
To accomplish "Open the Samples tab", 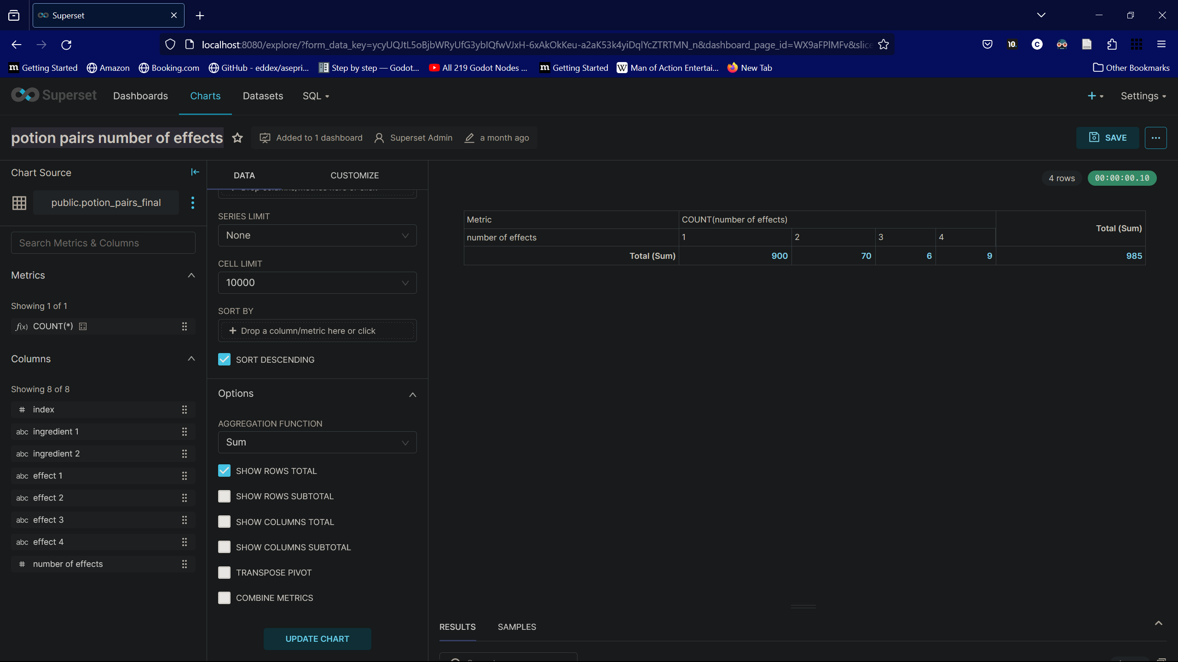I will coord(517,627).
